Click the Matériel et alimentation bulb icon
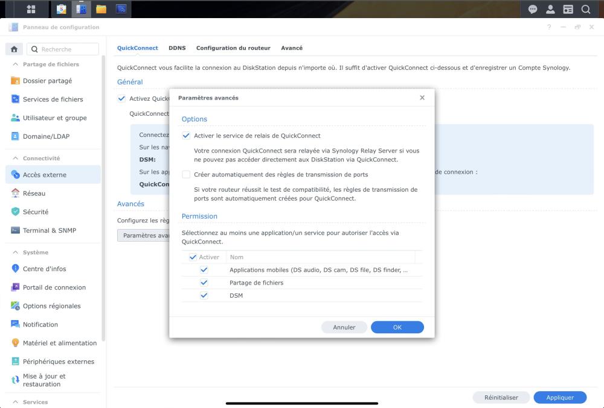Screen dimensions: 604x408 [x=16, y=343]
